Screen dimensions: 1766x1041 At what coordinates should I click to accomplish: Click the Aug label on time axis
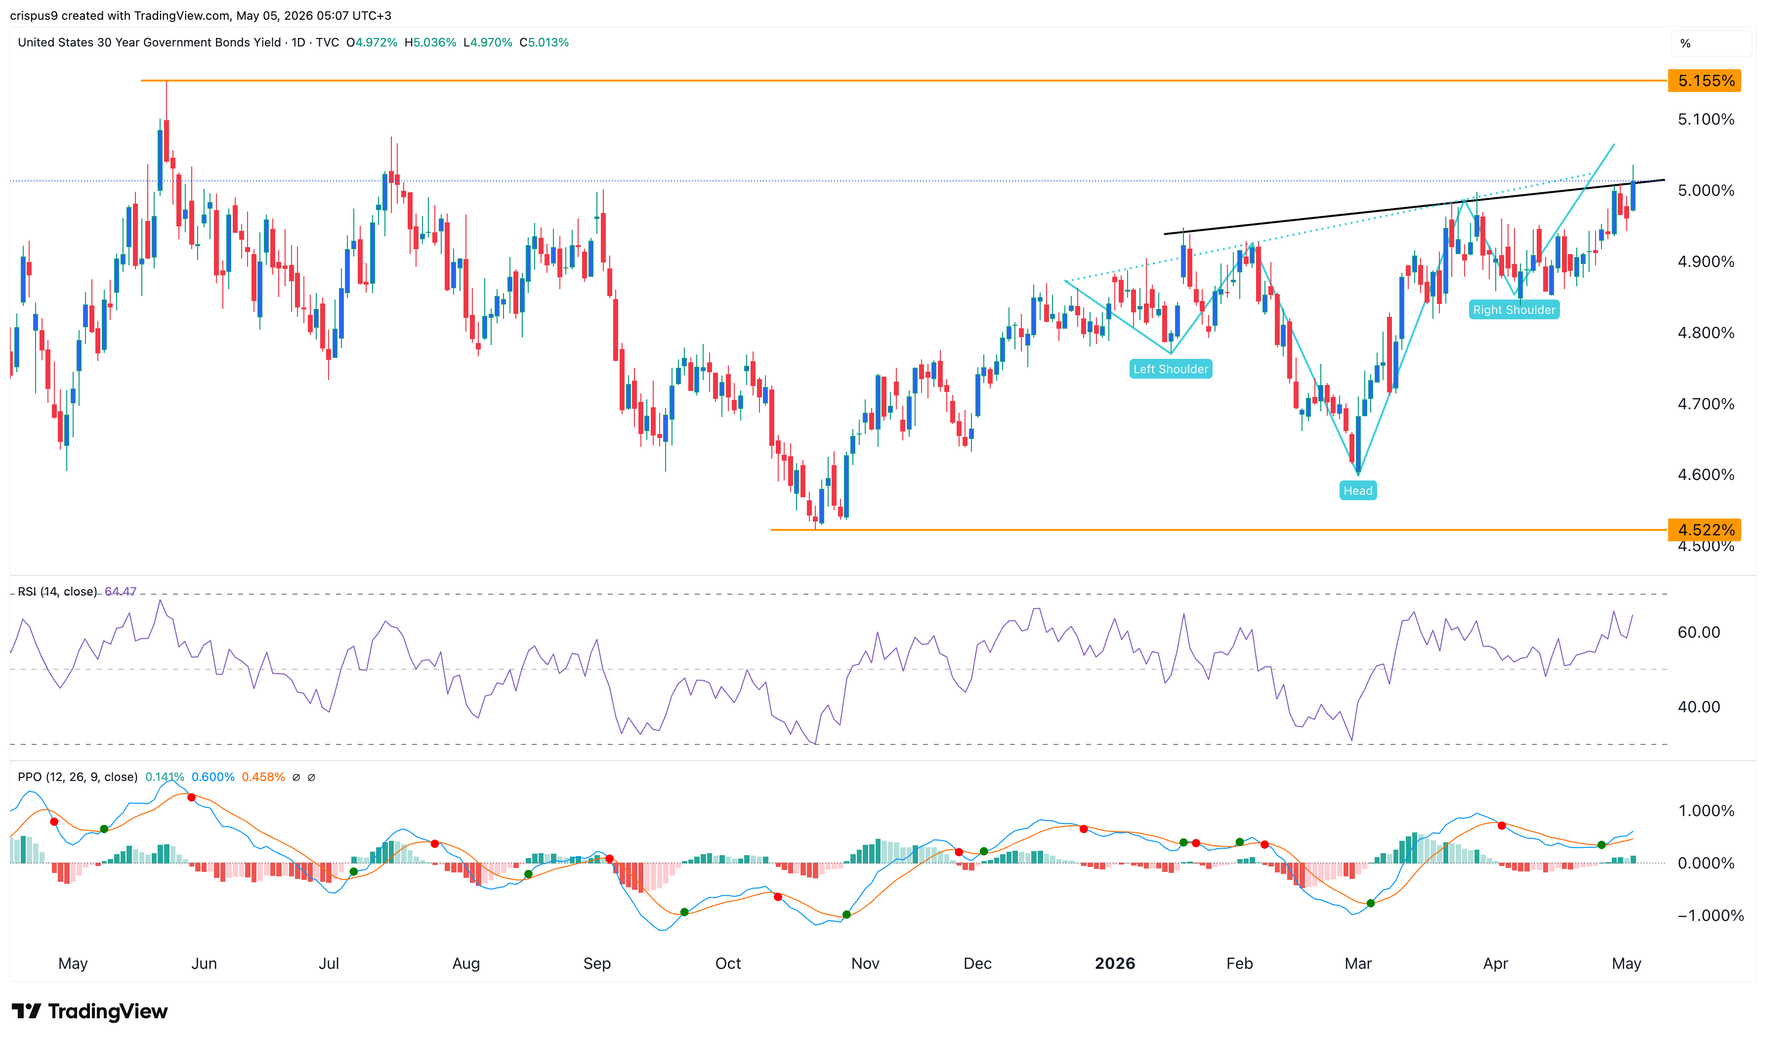[466, 963]
